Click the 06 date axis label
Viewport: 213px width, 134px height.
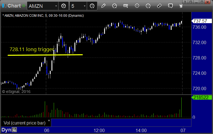[47, 130]
